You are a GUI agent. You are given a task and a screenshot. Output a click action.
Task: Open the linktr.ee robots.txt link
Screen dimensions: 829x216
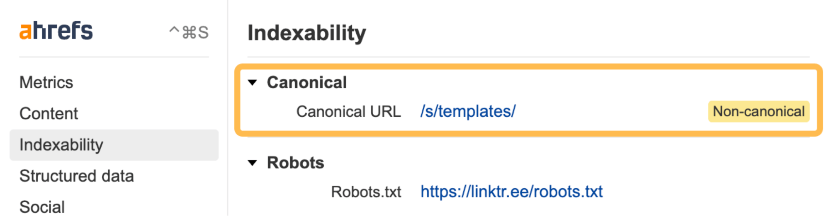point(511,192)
